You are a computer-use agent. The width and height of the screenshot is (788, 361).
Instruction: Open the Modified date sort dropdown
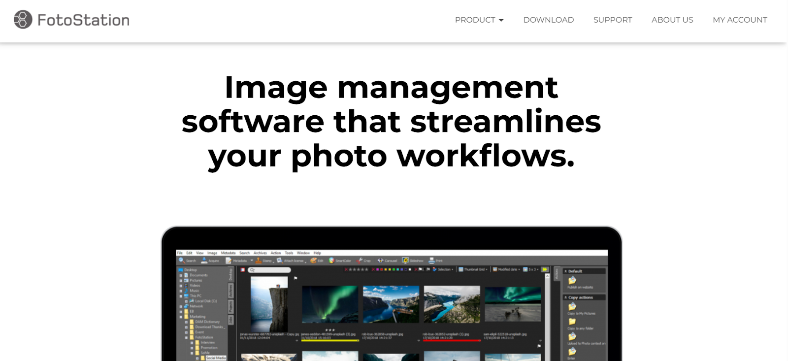506,269
